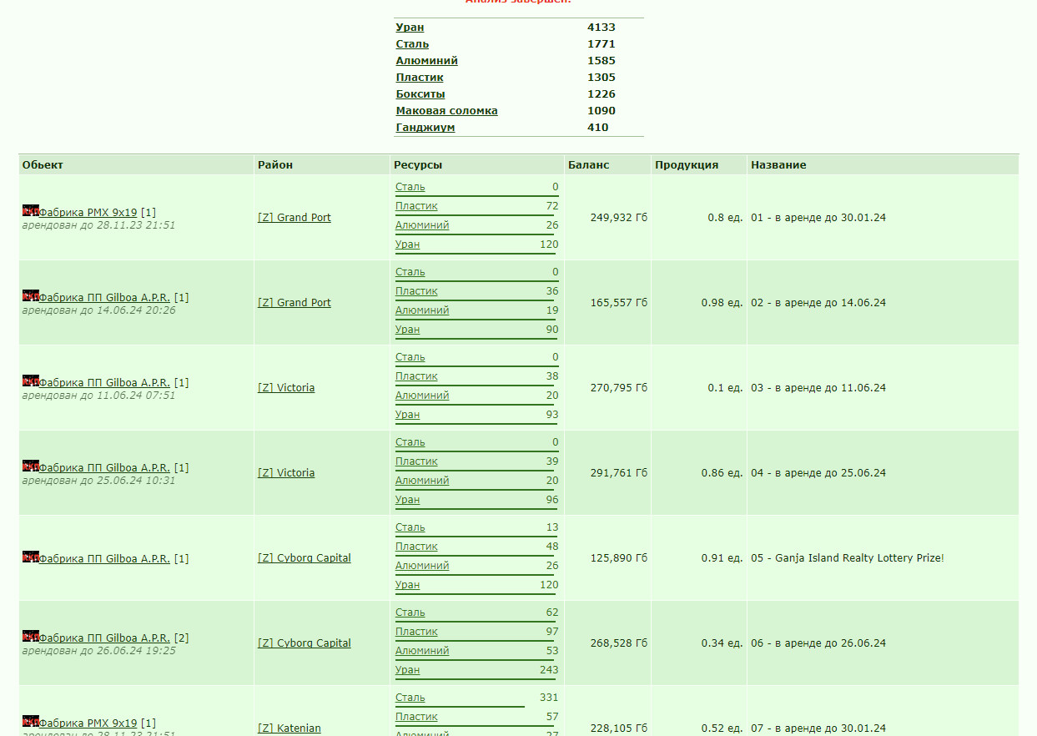Screen dimensions: 1037x736
Task: Select name '05 - Ganja Island Realty Lottery Prize!'
Action: 848,558
